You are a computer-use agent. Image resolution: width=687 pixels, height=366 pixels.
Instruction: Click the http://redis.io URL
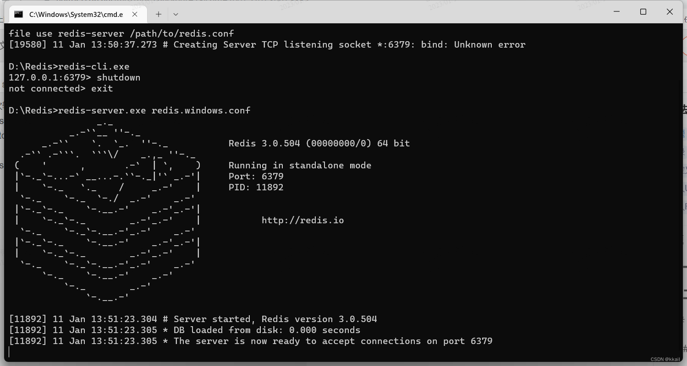coord(303,221)
